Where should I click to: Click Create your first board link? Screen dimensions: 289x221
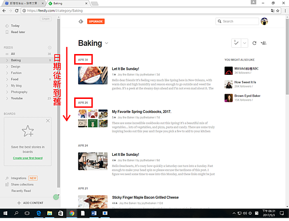tap(27, 158)
